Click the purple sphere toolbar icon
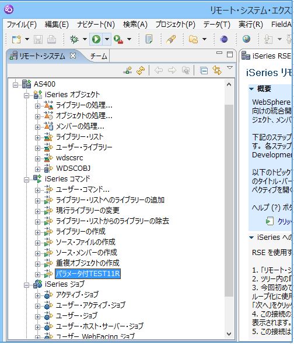 224,40
